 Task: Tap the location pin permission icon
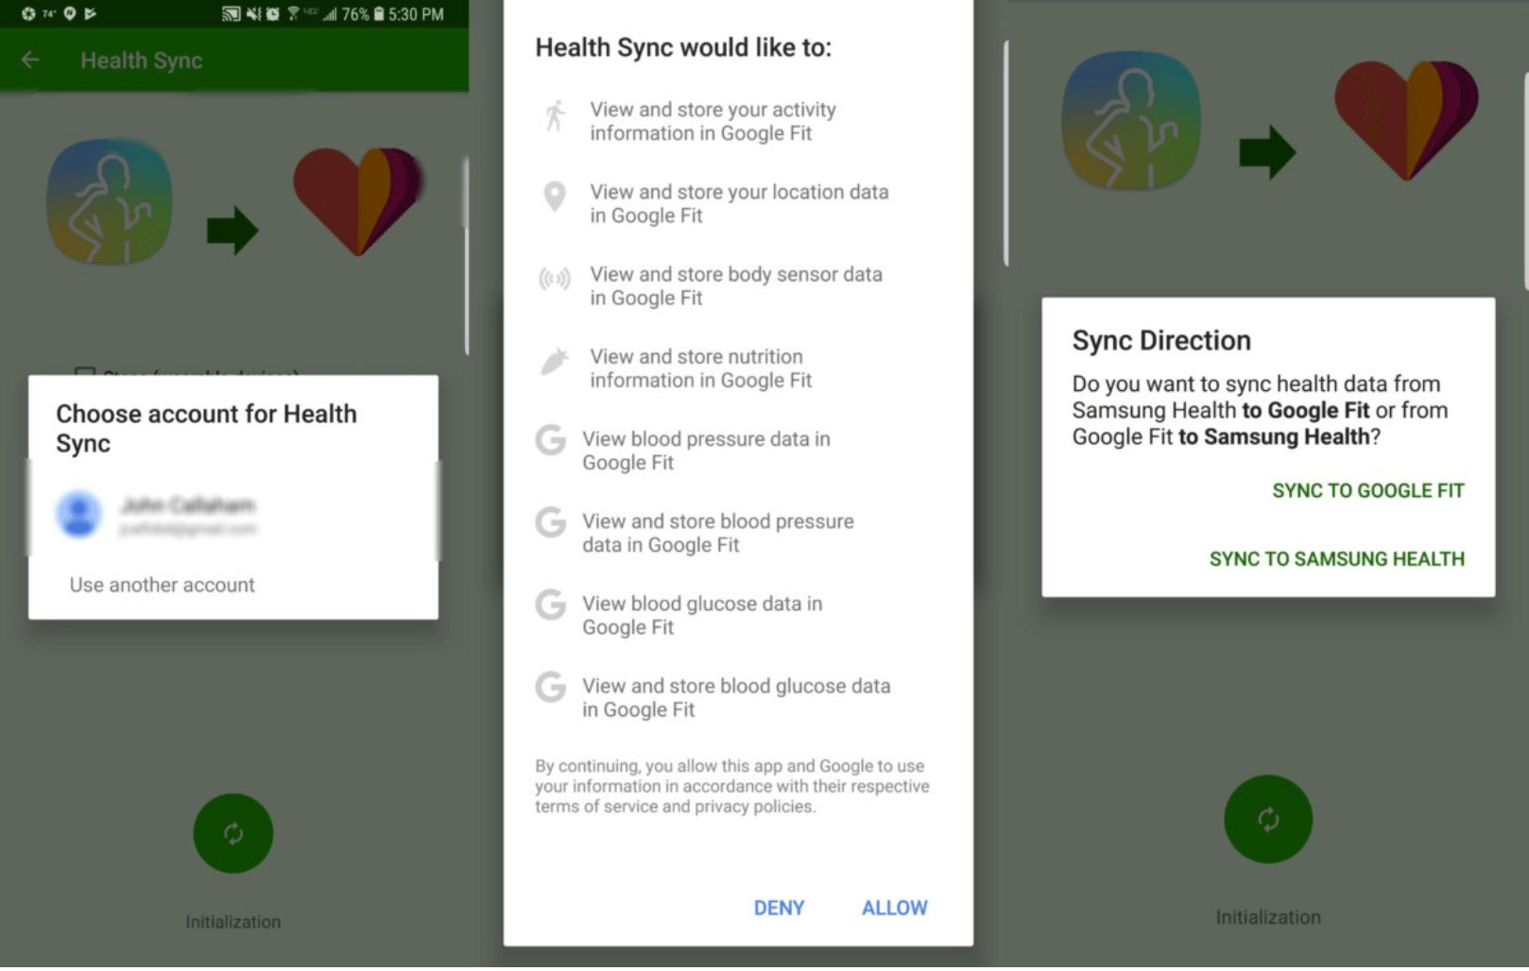coord(555,196)
